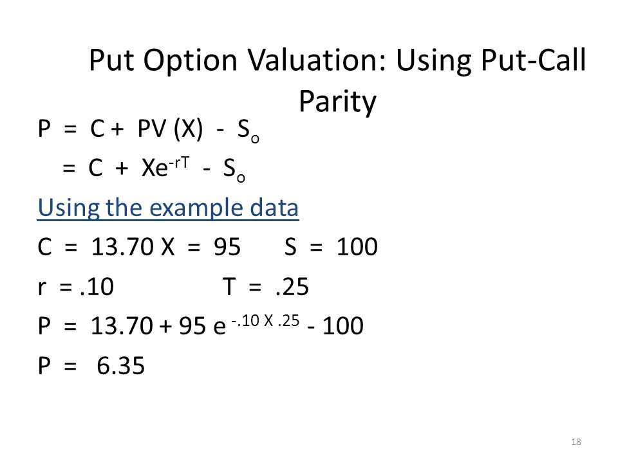Click the S subscript o in first equation
The height and width of the screenshot is (463, 618).
248,131
